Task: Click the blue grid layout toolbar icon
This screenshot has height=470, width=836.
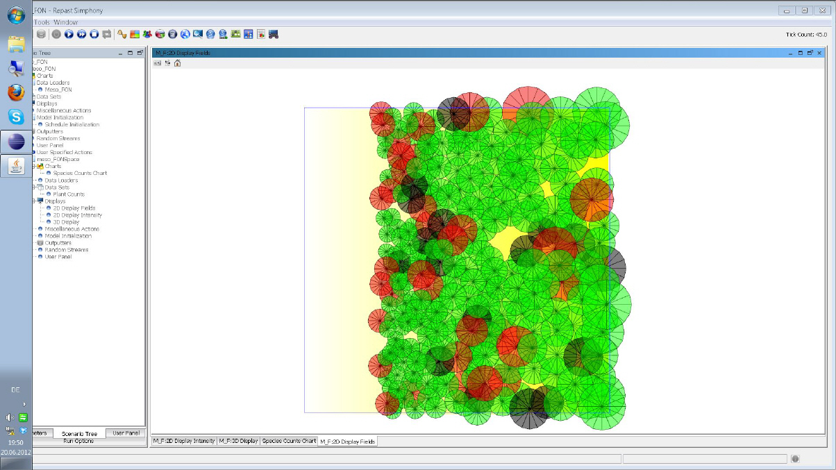Action: [248, 34]
